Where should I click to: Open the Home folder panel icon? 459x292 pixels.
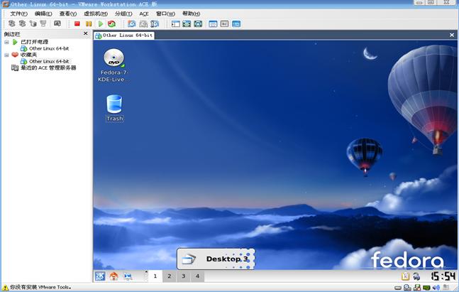pyautogui.click(x=114, y=276)
